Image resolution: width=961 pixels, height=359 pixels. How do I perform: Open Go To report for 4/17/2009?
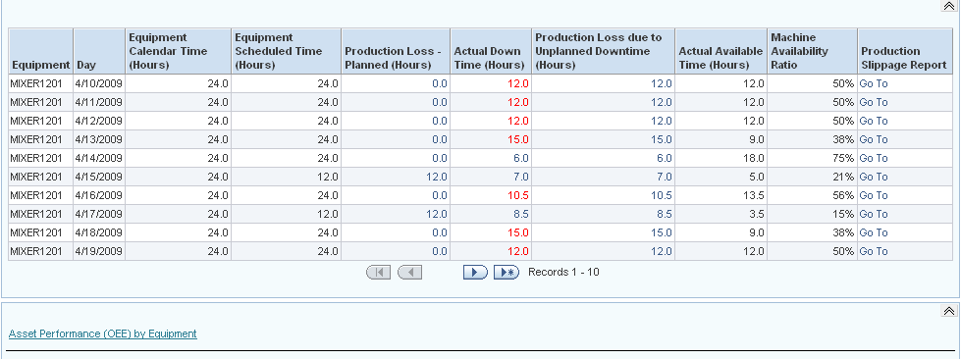(x=874, y=215)
